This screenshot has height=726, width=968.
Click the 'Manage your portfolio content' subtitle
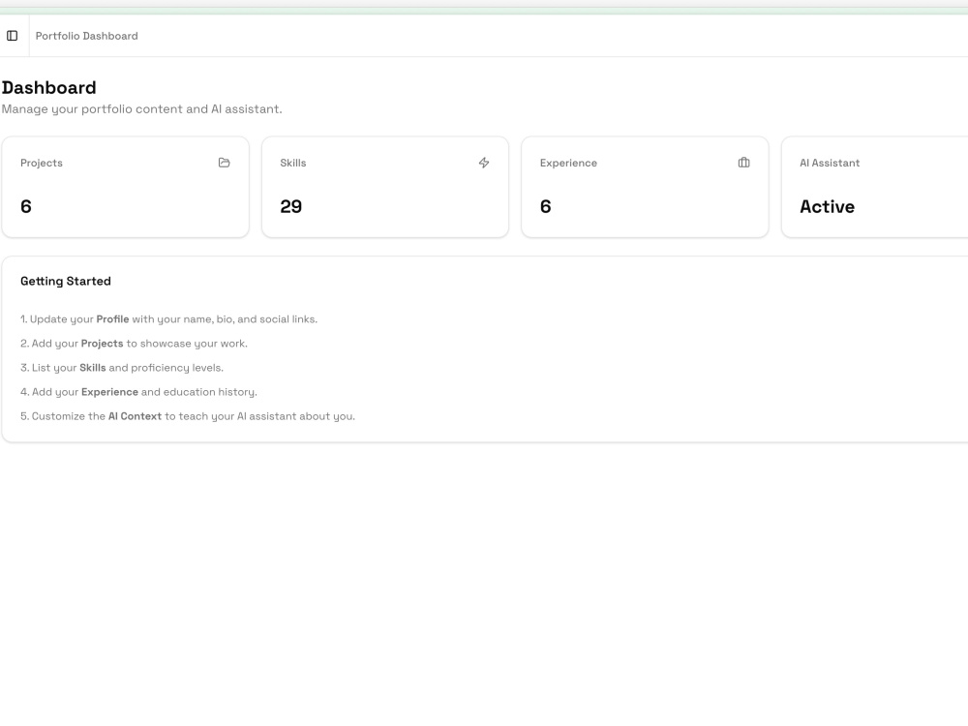[142, 109]
